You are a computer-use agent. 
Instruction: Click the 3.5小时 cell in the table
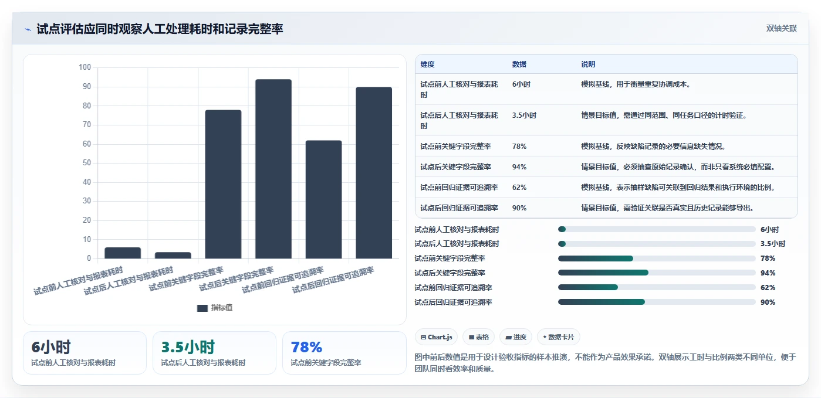[x=524, y=115]
